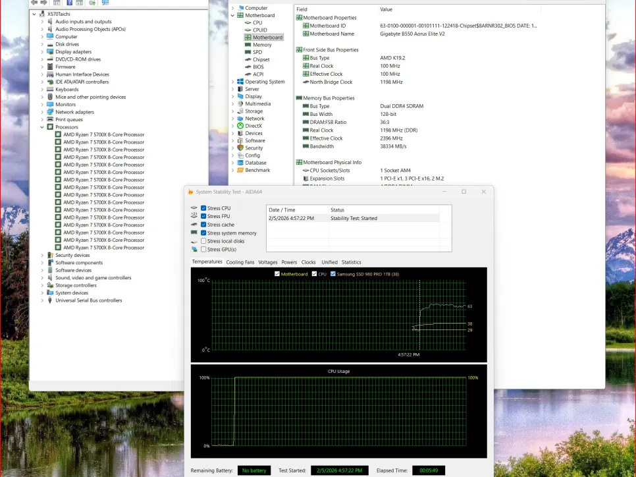Click the Value column header
636x477 pixels.
click(386, 9)
